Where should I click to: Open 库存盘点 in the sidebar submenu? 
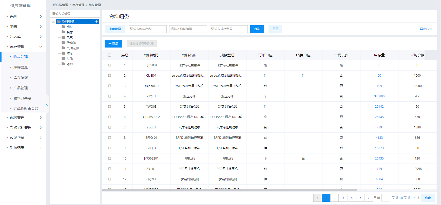click(x=21, y=67)
